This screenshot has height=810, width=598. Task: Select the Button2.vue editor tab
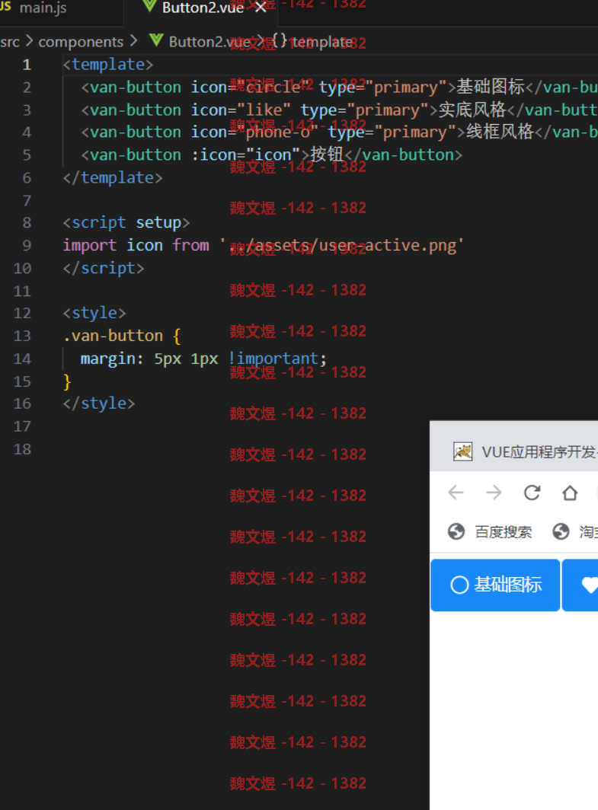(x=202, y=8)
